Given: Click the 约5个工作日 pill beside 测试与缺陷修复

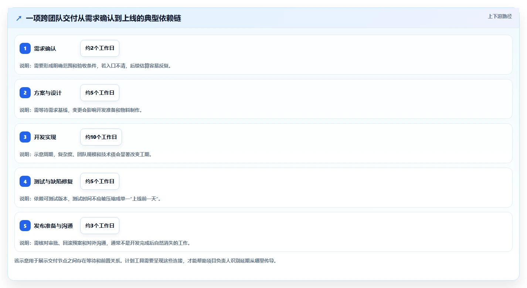Looking at the screenshot, I should (100, 181).
